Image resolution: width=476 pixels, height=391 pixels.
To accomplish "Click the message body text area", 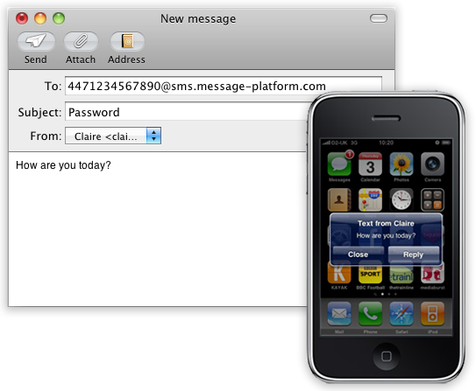I will [x=158, y=228].
